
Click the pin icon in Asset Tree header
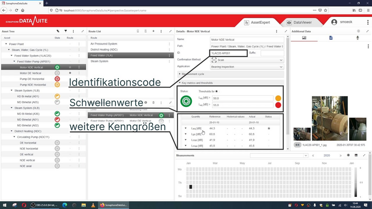(x=58, y=31)
